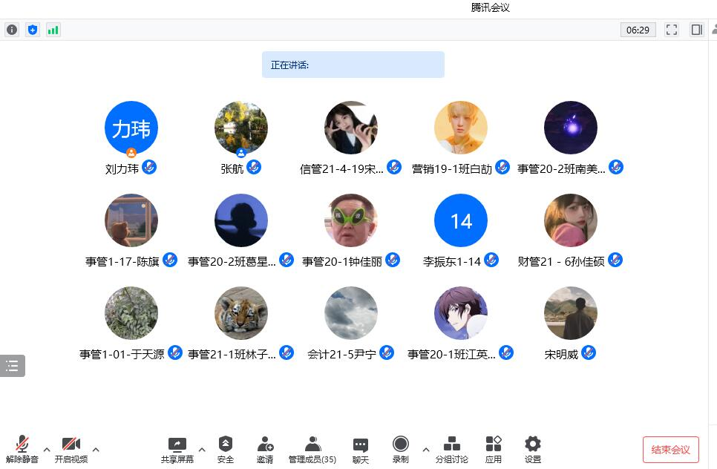This screenshot has width=717, height=469.
Task: Open 设置 settings
Action: (x=532, y=450)
